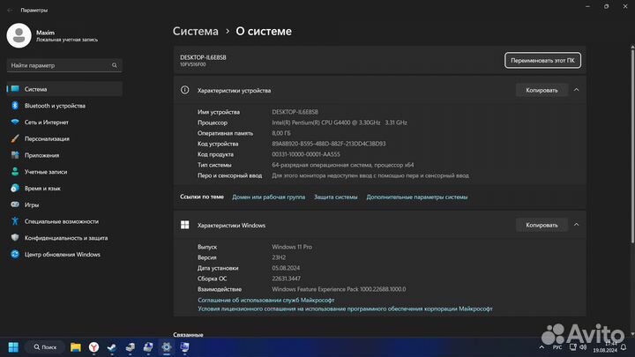The image size is (635, 357).
Task: Open Steam from the taskbar
Action: coord(112,347)
